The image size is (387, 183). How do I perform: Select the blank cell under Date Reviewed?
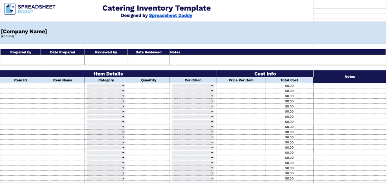point(148,60)
